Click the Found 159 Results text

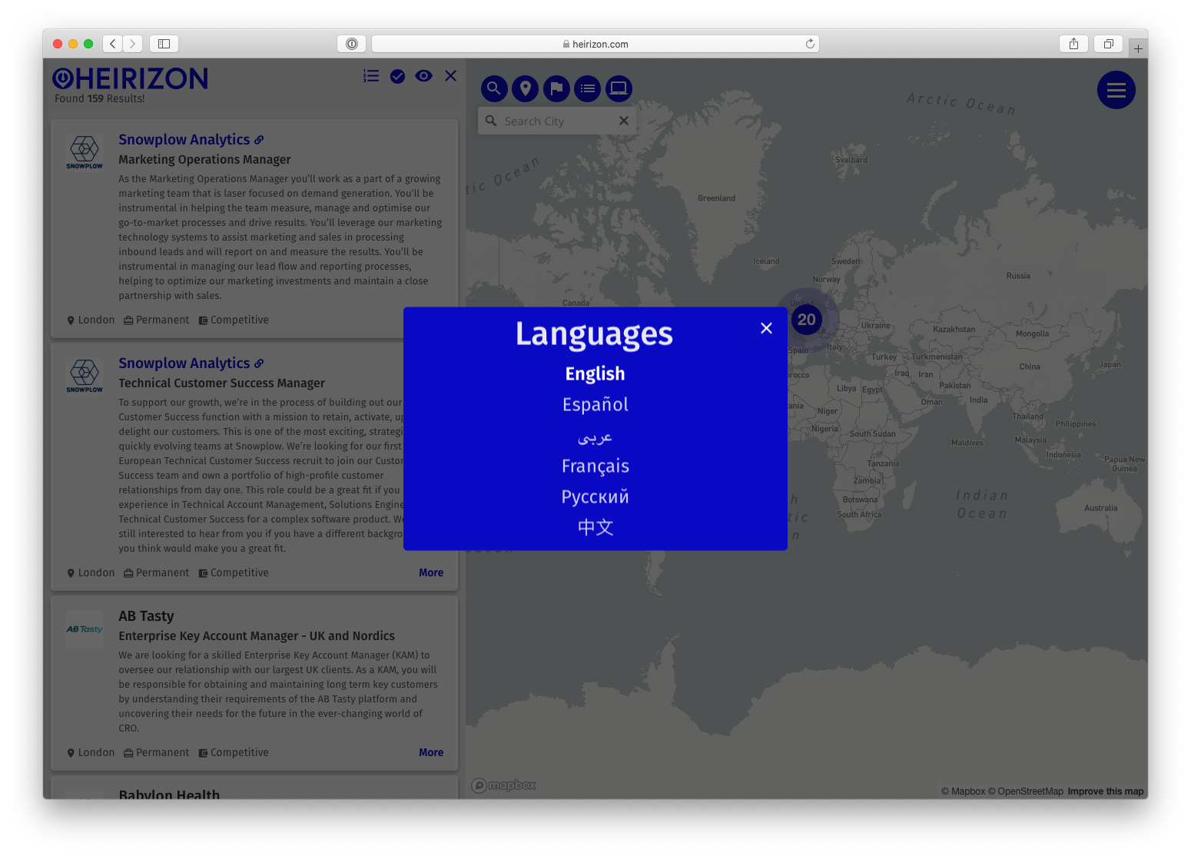tap(100, 98)
